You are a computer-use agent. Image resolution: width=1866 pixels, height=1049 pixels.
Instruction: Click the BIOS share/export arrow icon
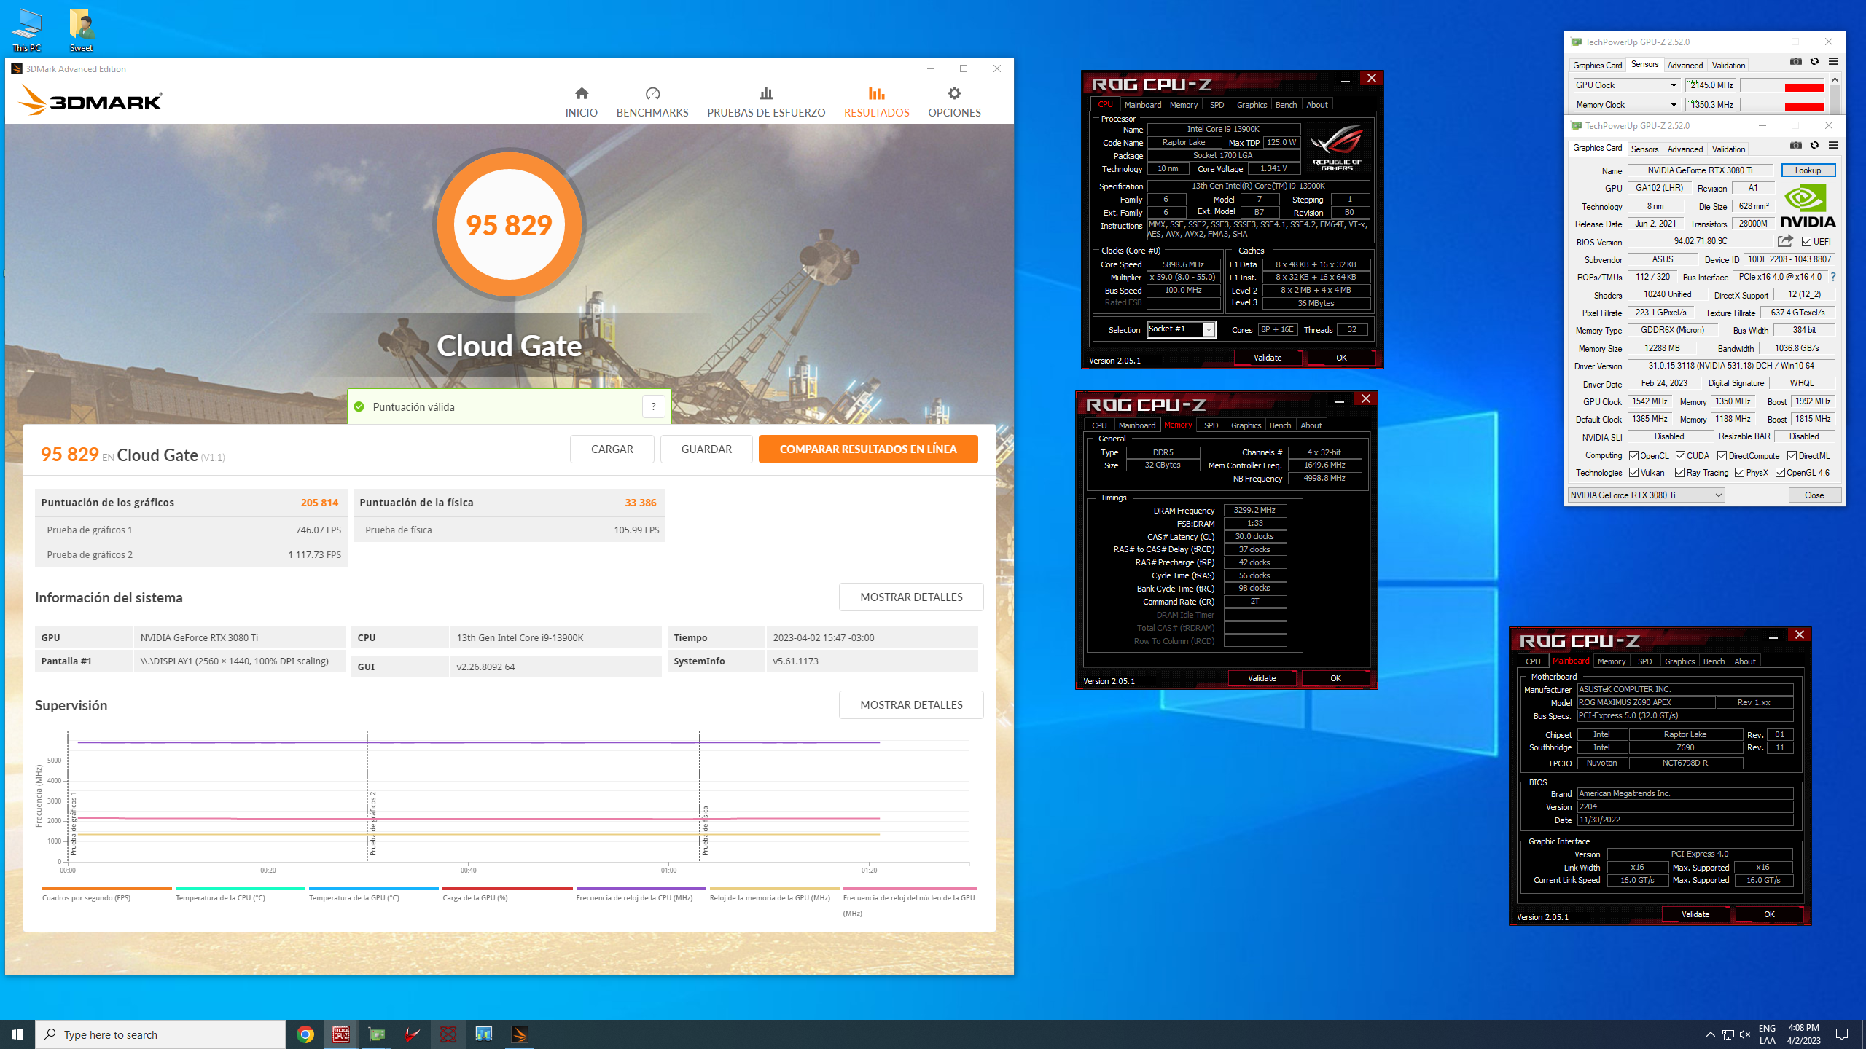1785,241
